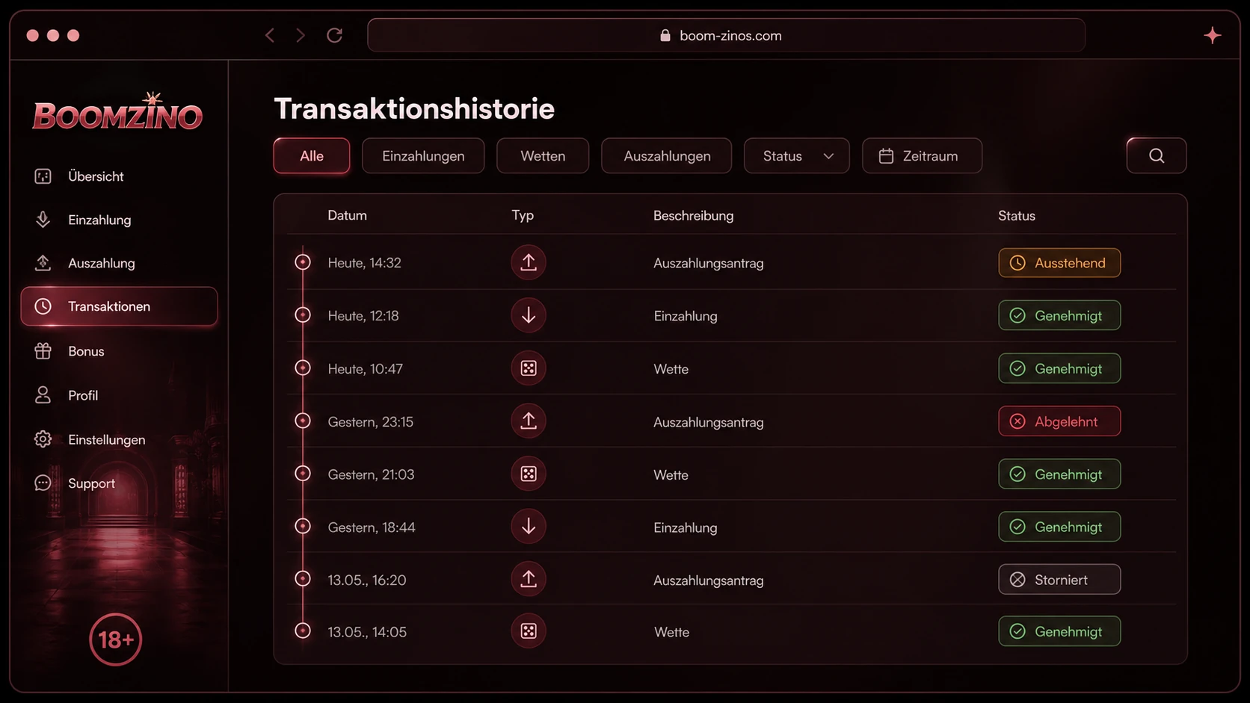Click Genehmigt badge for Gestern, 18:44
1250x703 pixels.
tap(1059, 527)
